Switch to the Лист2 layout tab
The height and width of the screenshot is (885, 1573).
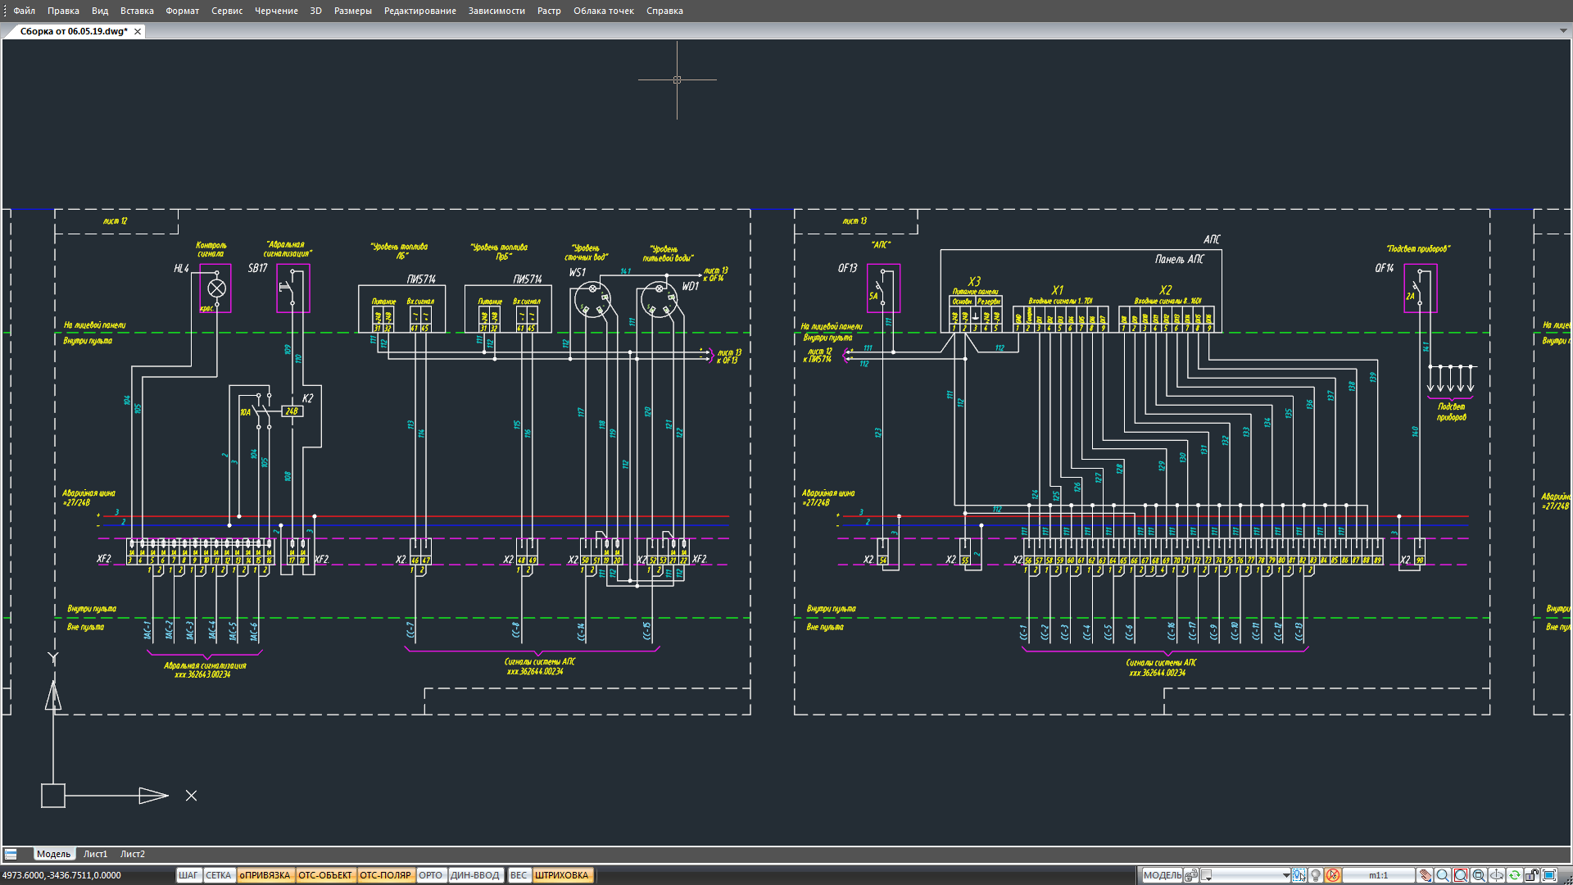(133, 854)
